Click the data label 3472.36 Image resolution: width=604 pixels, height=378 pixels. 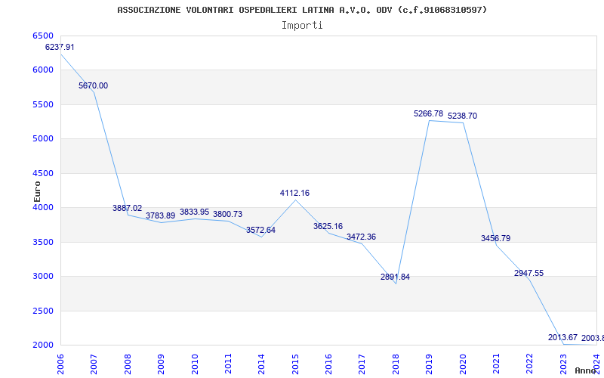click(362, 237)
